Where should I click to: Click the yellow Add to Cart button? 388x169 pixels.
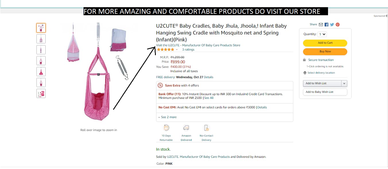pos(325,43)
